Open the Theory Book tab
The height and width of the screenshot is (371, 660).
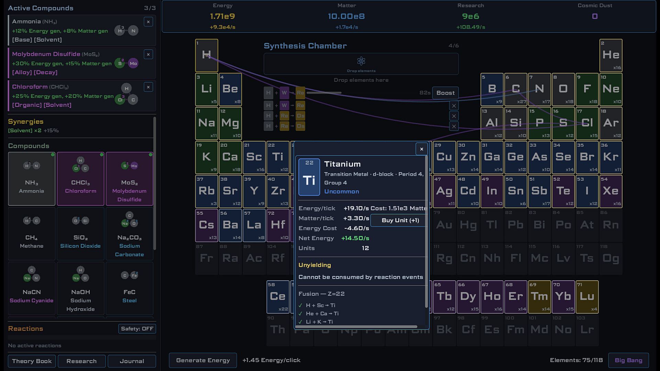[32, 361]
